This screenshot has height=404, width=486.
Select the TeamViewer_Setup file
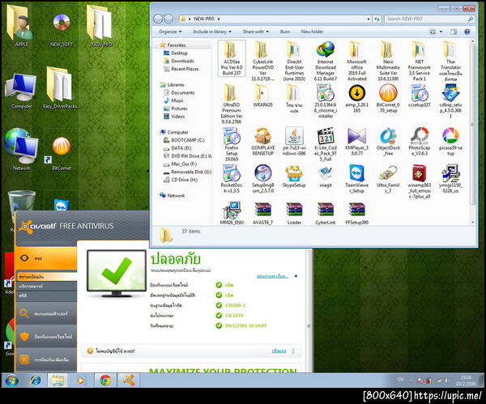[x=356, y=179]
